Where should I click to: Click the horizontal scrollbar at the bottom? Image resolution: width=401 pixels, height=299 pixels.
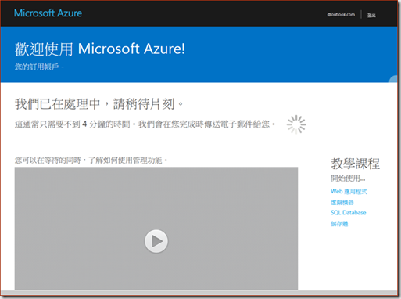199,293
